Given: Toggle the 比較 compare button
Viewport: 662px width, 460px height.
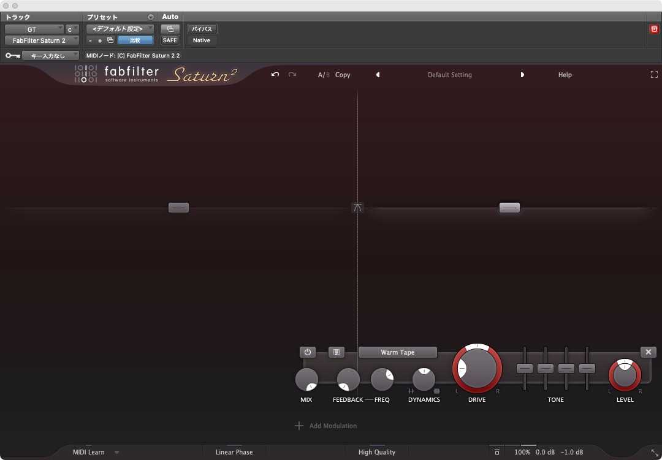Looking at the screenshot, I should click(135, 40).
